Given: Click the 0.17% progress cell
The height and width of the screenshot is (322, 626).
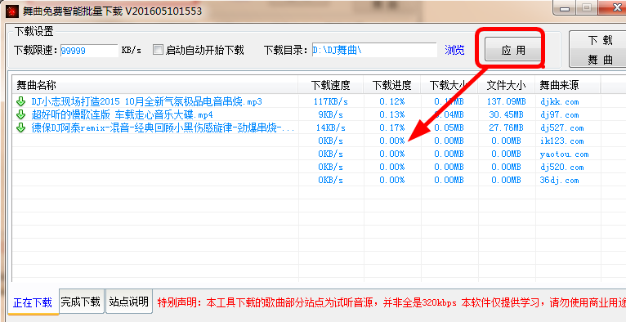Looking at the screenshot, I should pyautogui.click(x=392, y=128).
